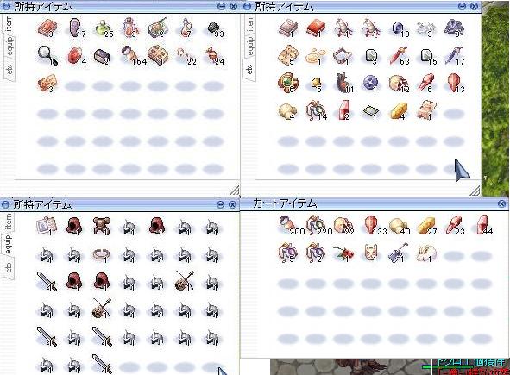
Task: Switch to etc tab in bottom-left inventory
Action: tap(9, 267)
